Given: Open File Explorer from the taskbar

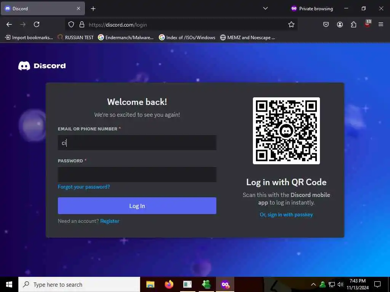Looking at the screenshot, I should [150, 284].
